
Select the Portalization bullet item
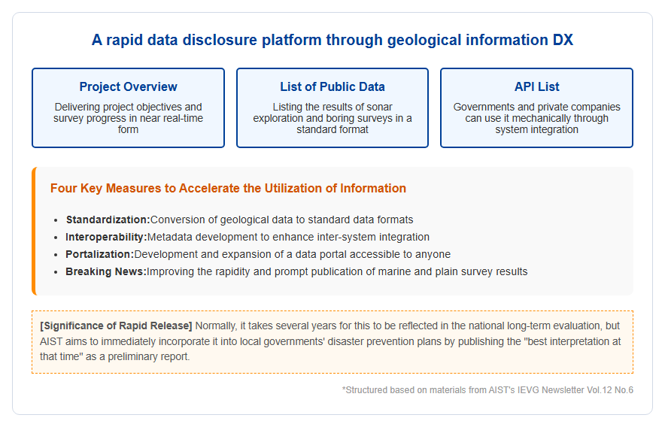[258, 254]
